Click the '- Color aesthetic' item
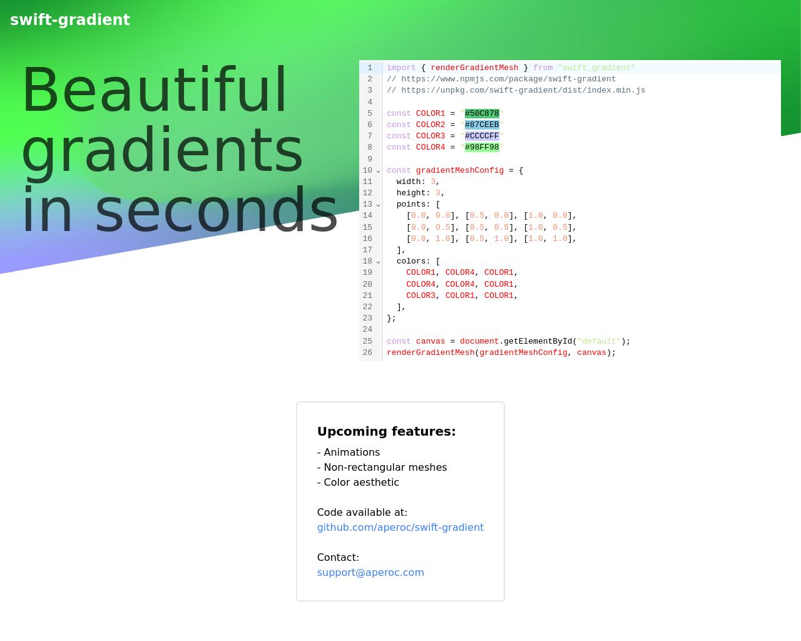The height and width of the screenshot is (641, 801). pos(358,482)
